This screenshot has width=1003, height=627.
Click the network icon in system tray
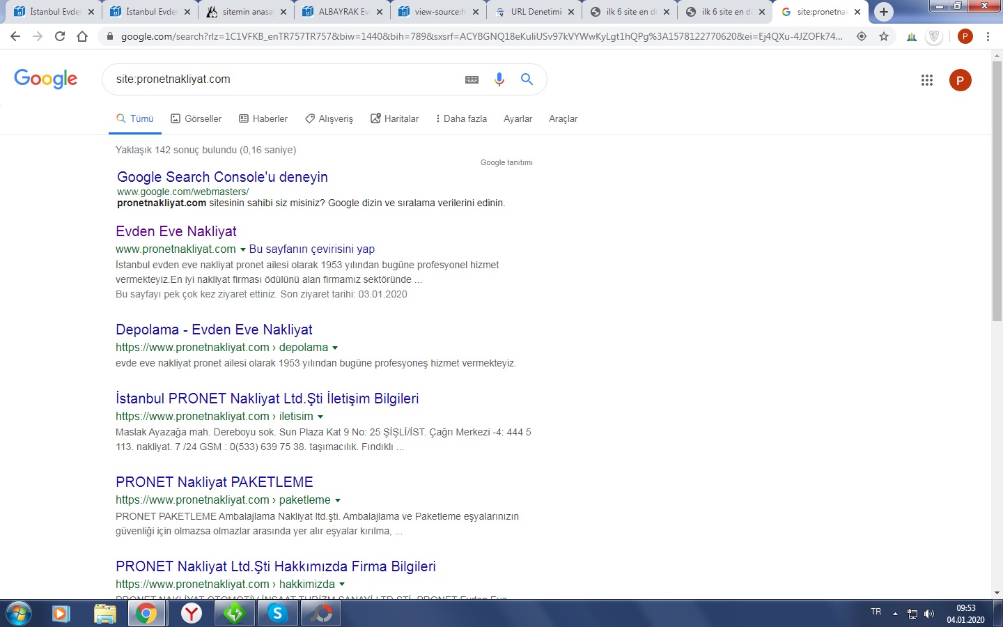912,614
